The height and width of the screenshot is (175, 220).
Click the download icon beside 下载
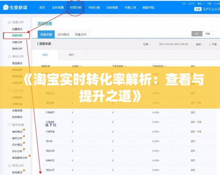[x=210, y=44]
